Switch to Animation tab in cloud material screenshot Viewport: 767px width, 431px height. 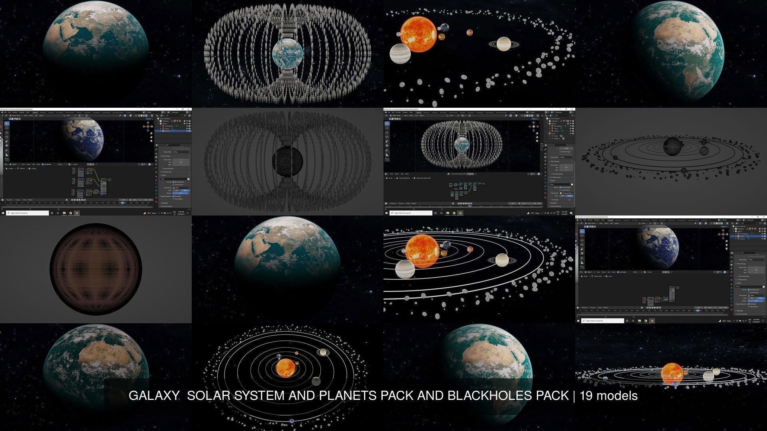(662, 220)
